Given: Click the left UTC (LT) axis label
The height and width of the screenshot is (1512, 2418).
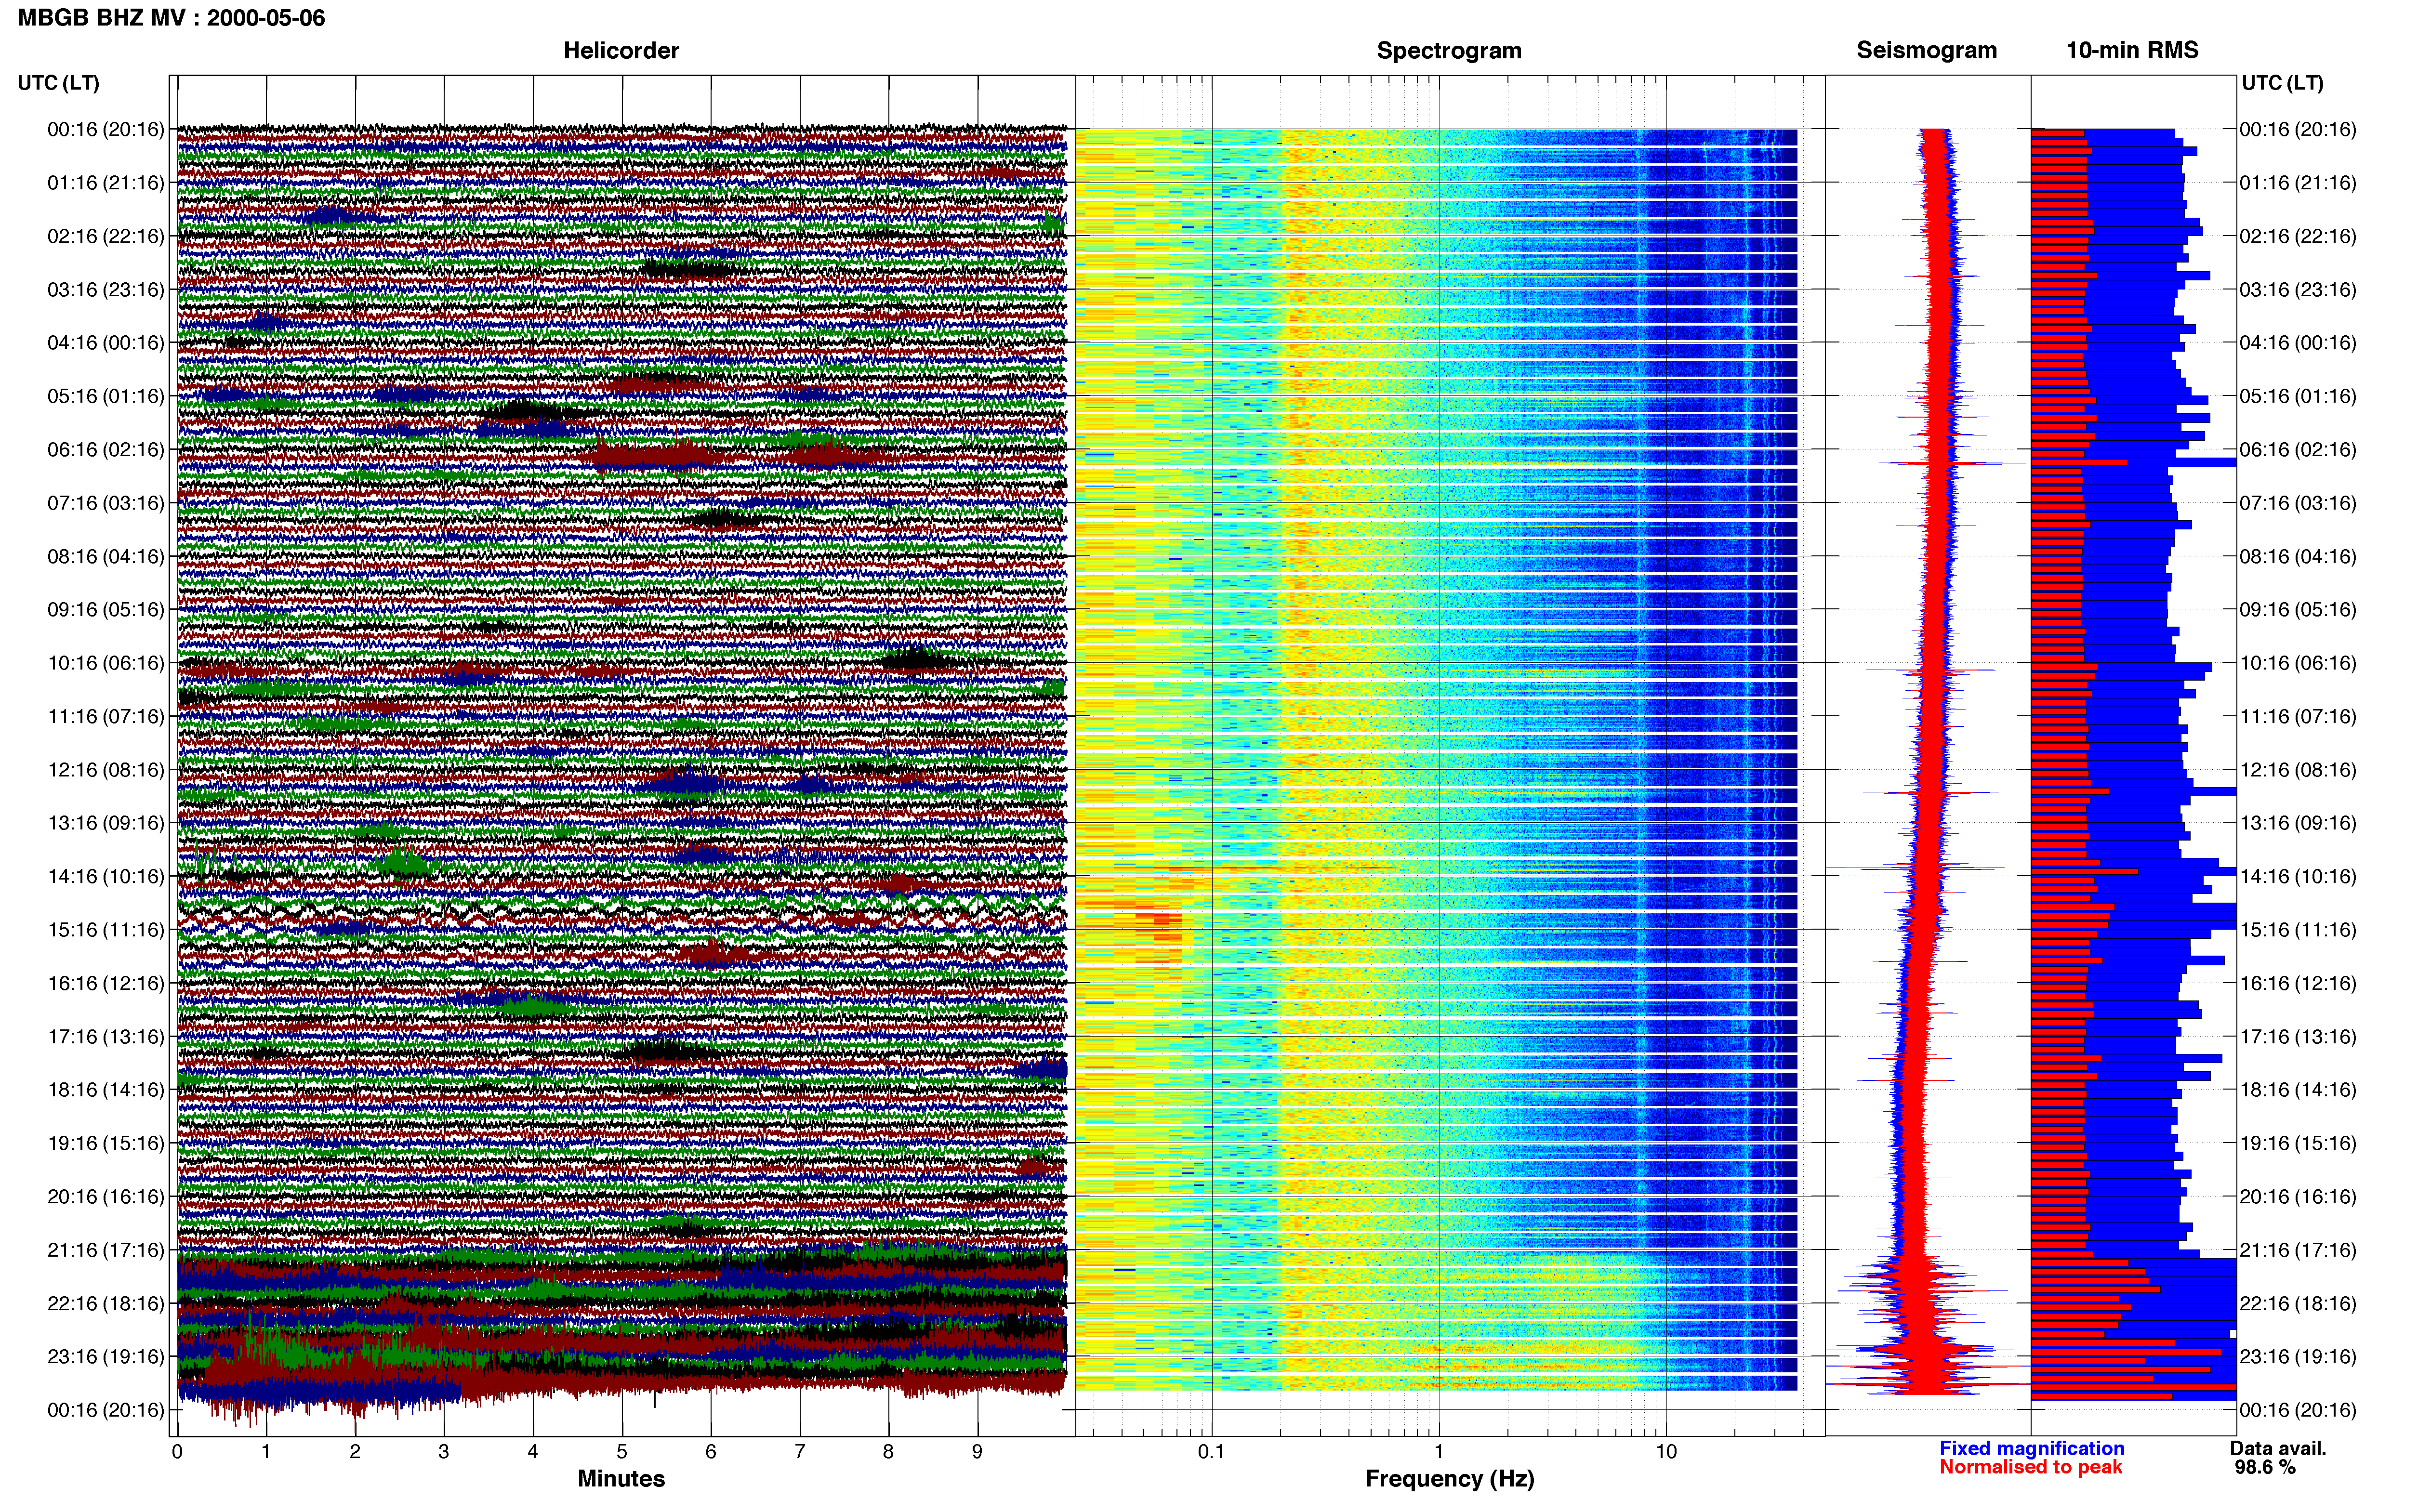Looking at the screenshot, I should point(59,83).
